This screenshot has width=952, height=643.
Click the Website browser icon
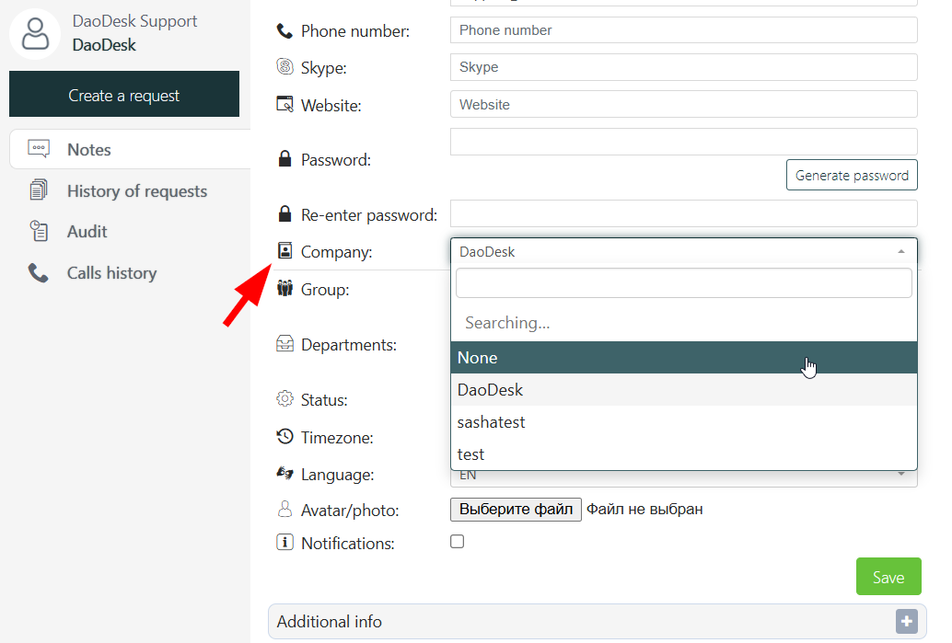(x=284, y=104)
